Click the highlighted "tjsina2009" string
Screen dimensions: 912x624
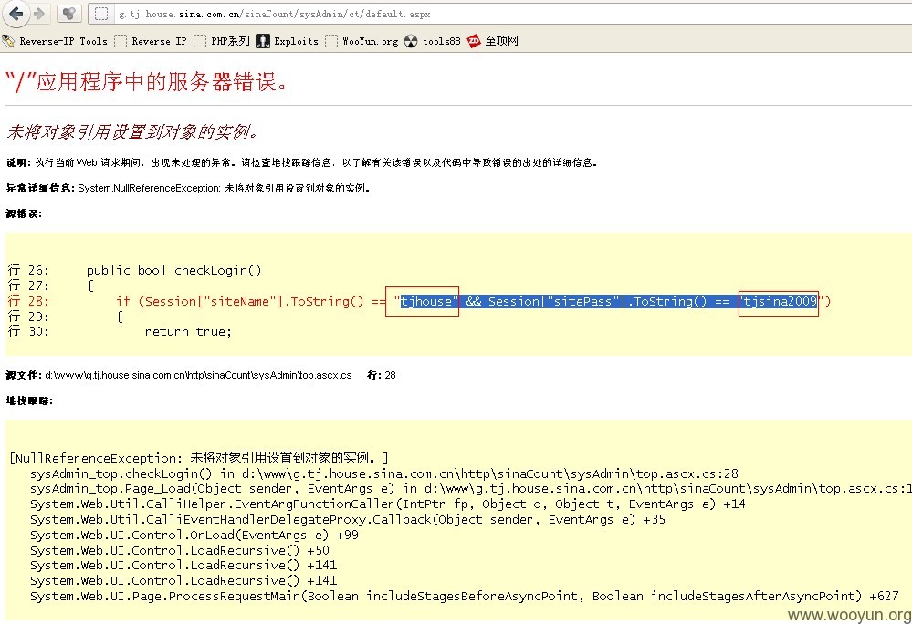point(781,302)
